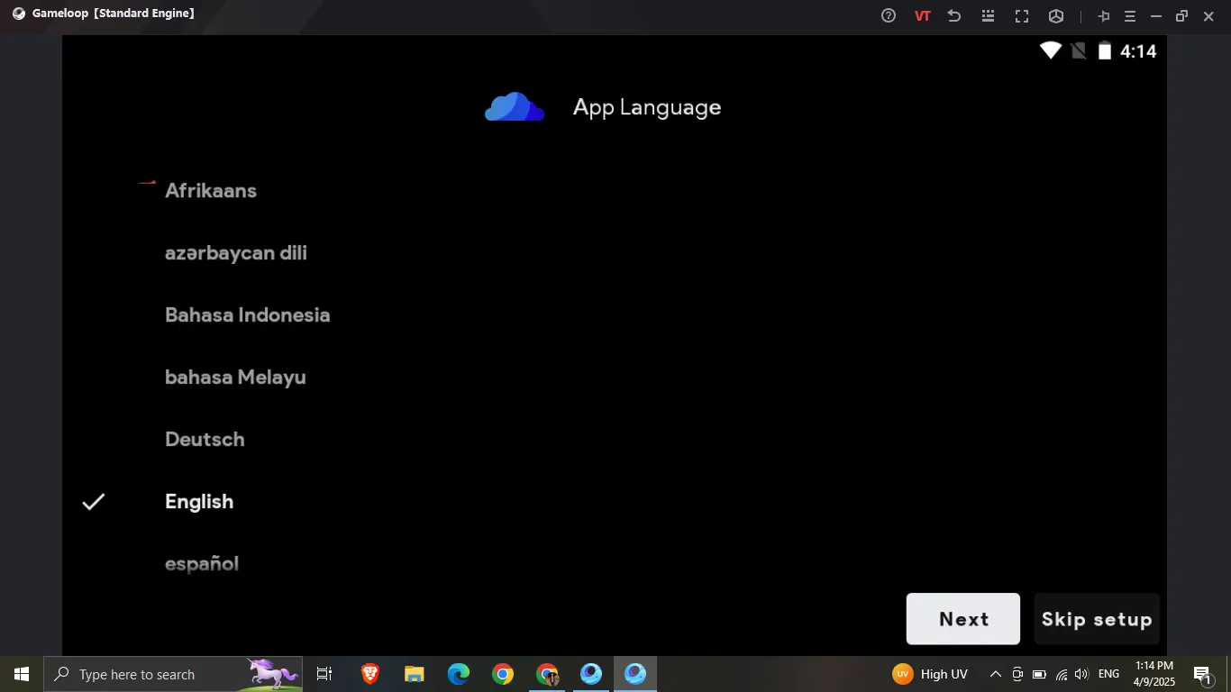Open the volume control in system tray
1231x692 pixels.
pyautogui.click(x=1081, y=674)
